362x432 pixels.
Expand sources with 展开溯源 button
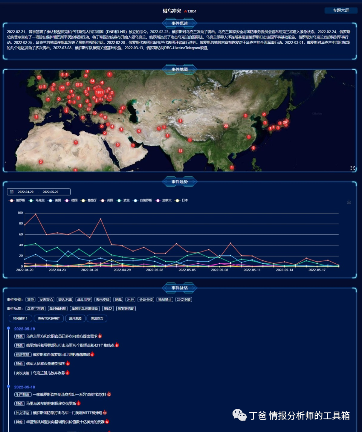tap(75, 318)
